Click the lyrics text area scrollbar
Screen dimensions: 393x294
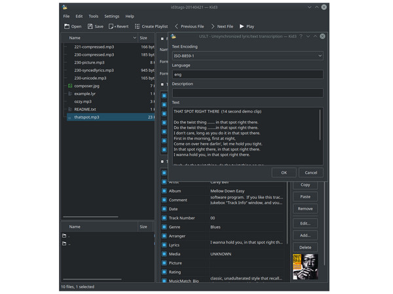pyautogui.click(x=320, y=125)
